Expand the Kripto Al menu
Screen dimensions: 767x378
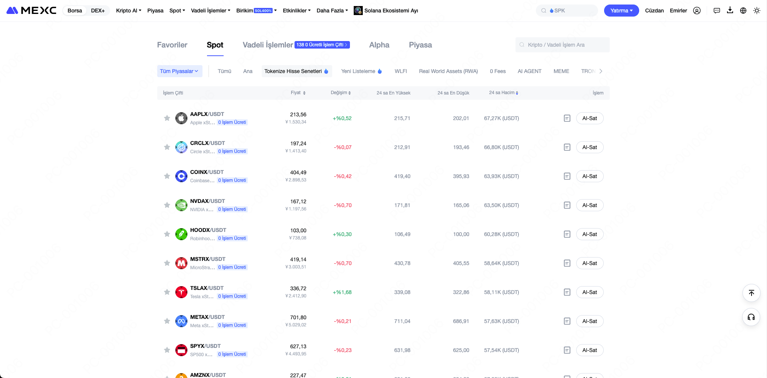pos(129,11)
